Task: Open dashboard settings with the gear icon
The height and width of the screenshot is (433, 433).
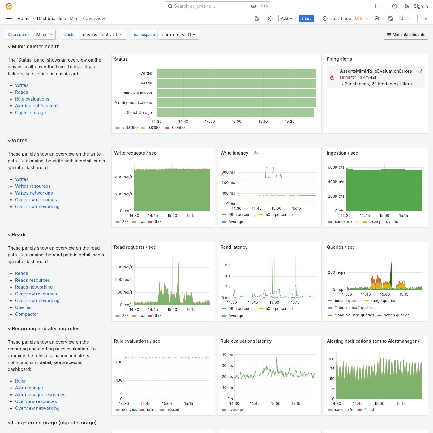Action: (x=270, y=19)
